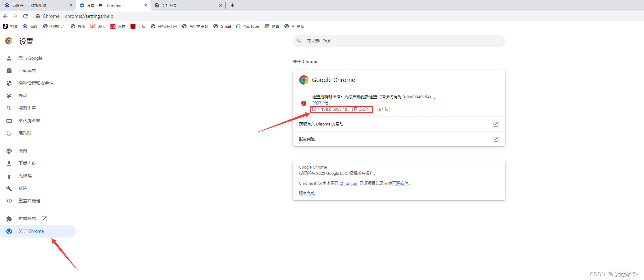Open the 地图 bookmark
This screenshot has width=644, height=280.
point(272,26)
